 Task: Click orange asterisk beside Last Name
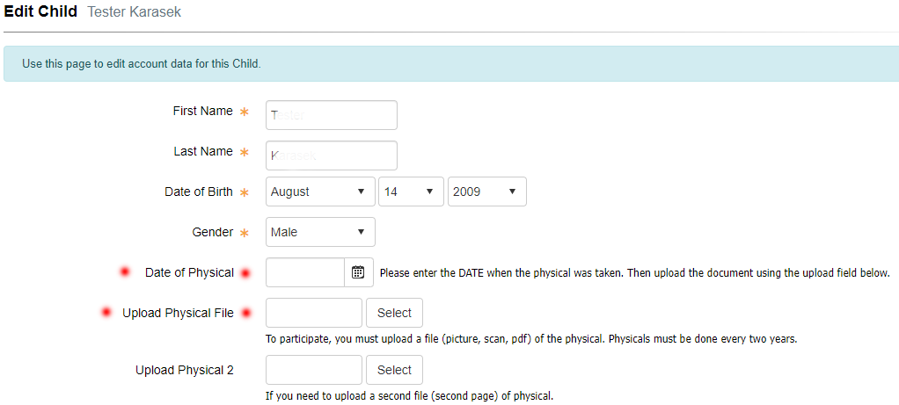click(x=245, y=152)
